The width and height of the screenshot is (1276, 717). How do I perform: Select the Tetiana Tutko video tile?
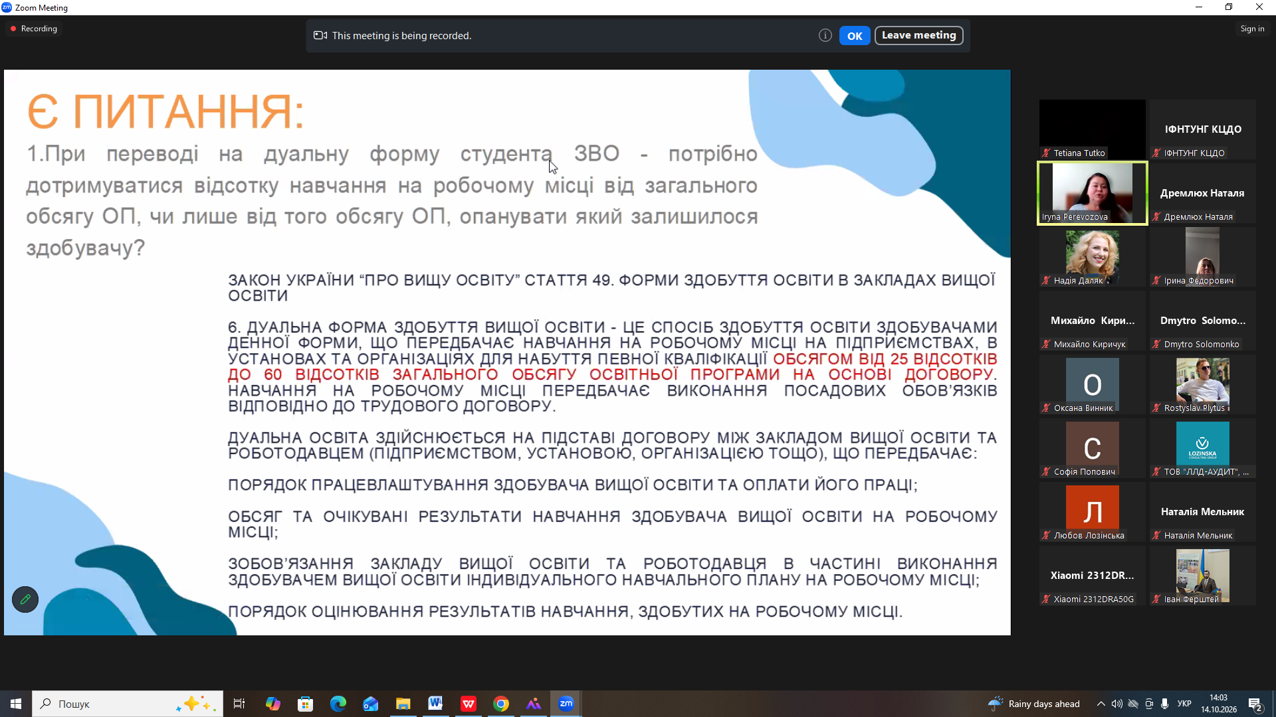click(1093, 129)
